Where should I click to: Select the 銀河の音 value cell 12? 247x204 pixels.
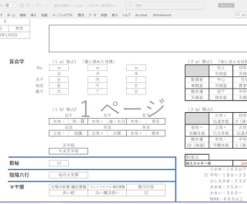click(x=146, y=193)
